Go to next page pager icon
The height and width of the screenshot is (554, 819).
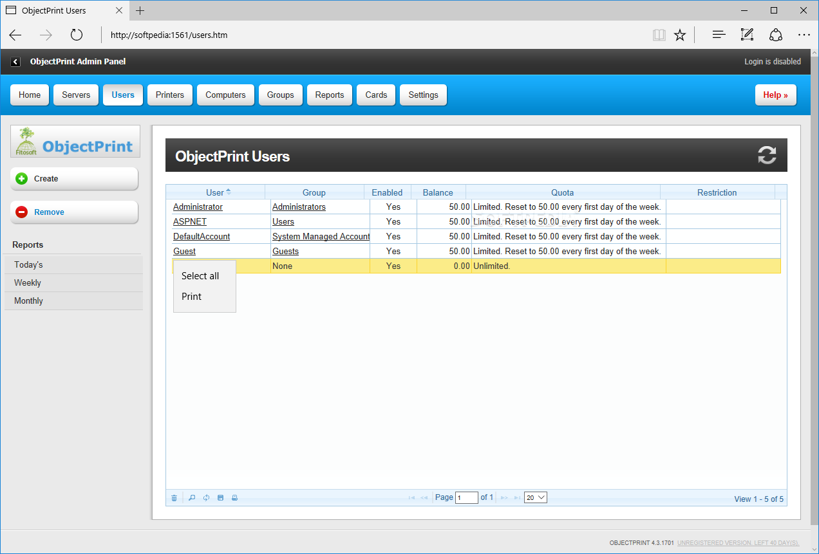pos(504,497)
